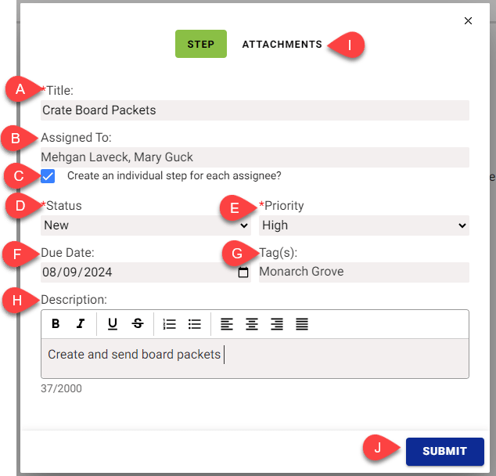Edit the Tag(s) field Monarch Grove
The width and height of the screenshot is (496, 476).
[364, 272]
